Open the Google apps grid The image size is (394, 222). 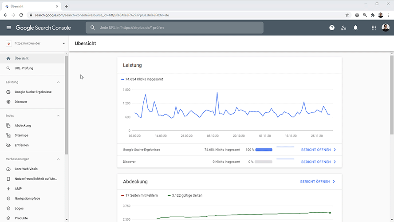pyautogui.click(x=374, y=28)
